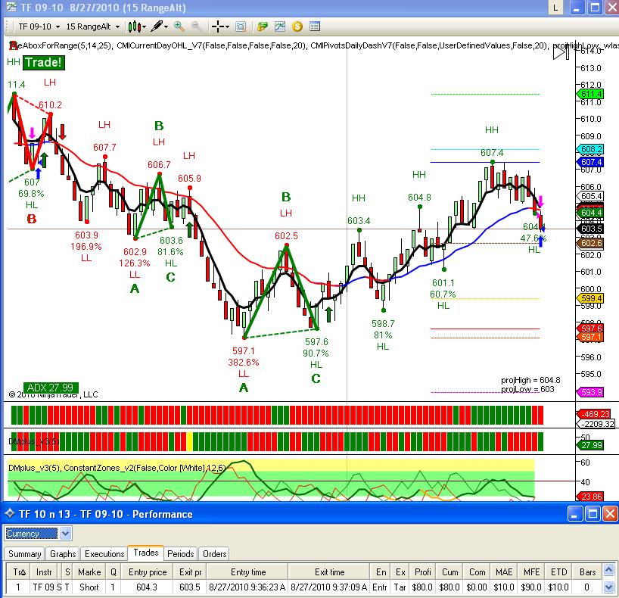Open the candlestick chart style tool
The height and width of the screenshot is (598, 619).
point(134,26)
